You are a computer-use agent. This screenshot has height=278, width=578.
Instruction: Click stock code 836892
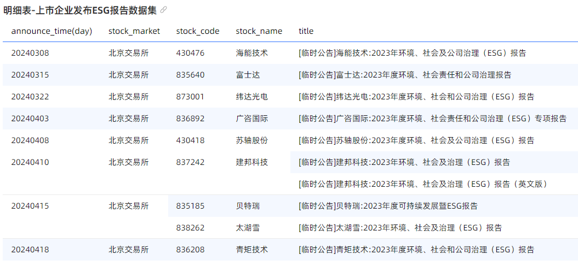tap(190, 119)
